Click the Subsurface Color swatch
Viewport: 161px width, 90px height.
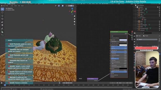pos(123,45)
